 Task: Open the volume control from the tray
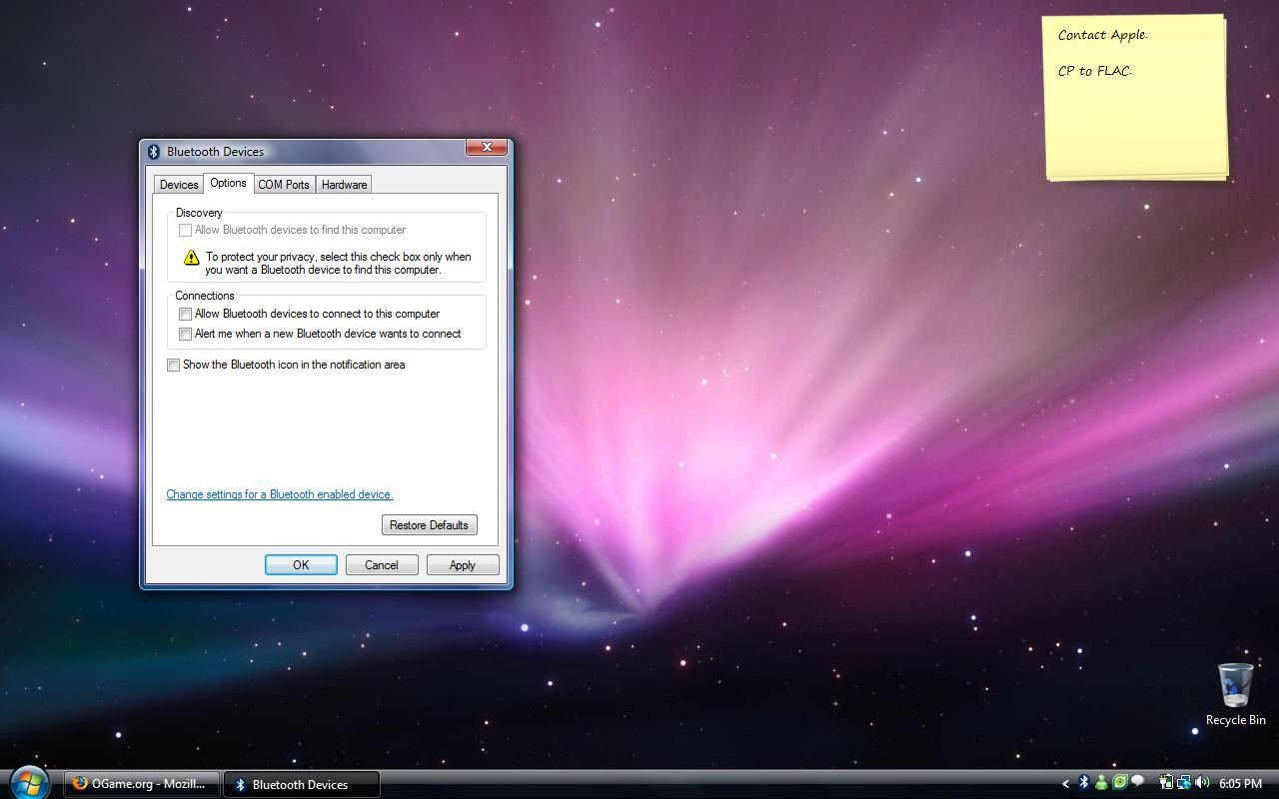pos(1202,785)
